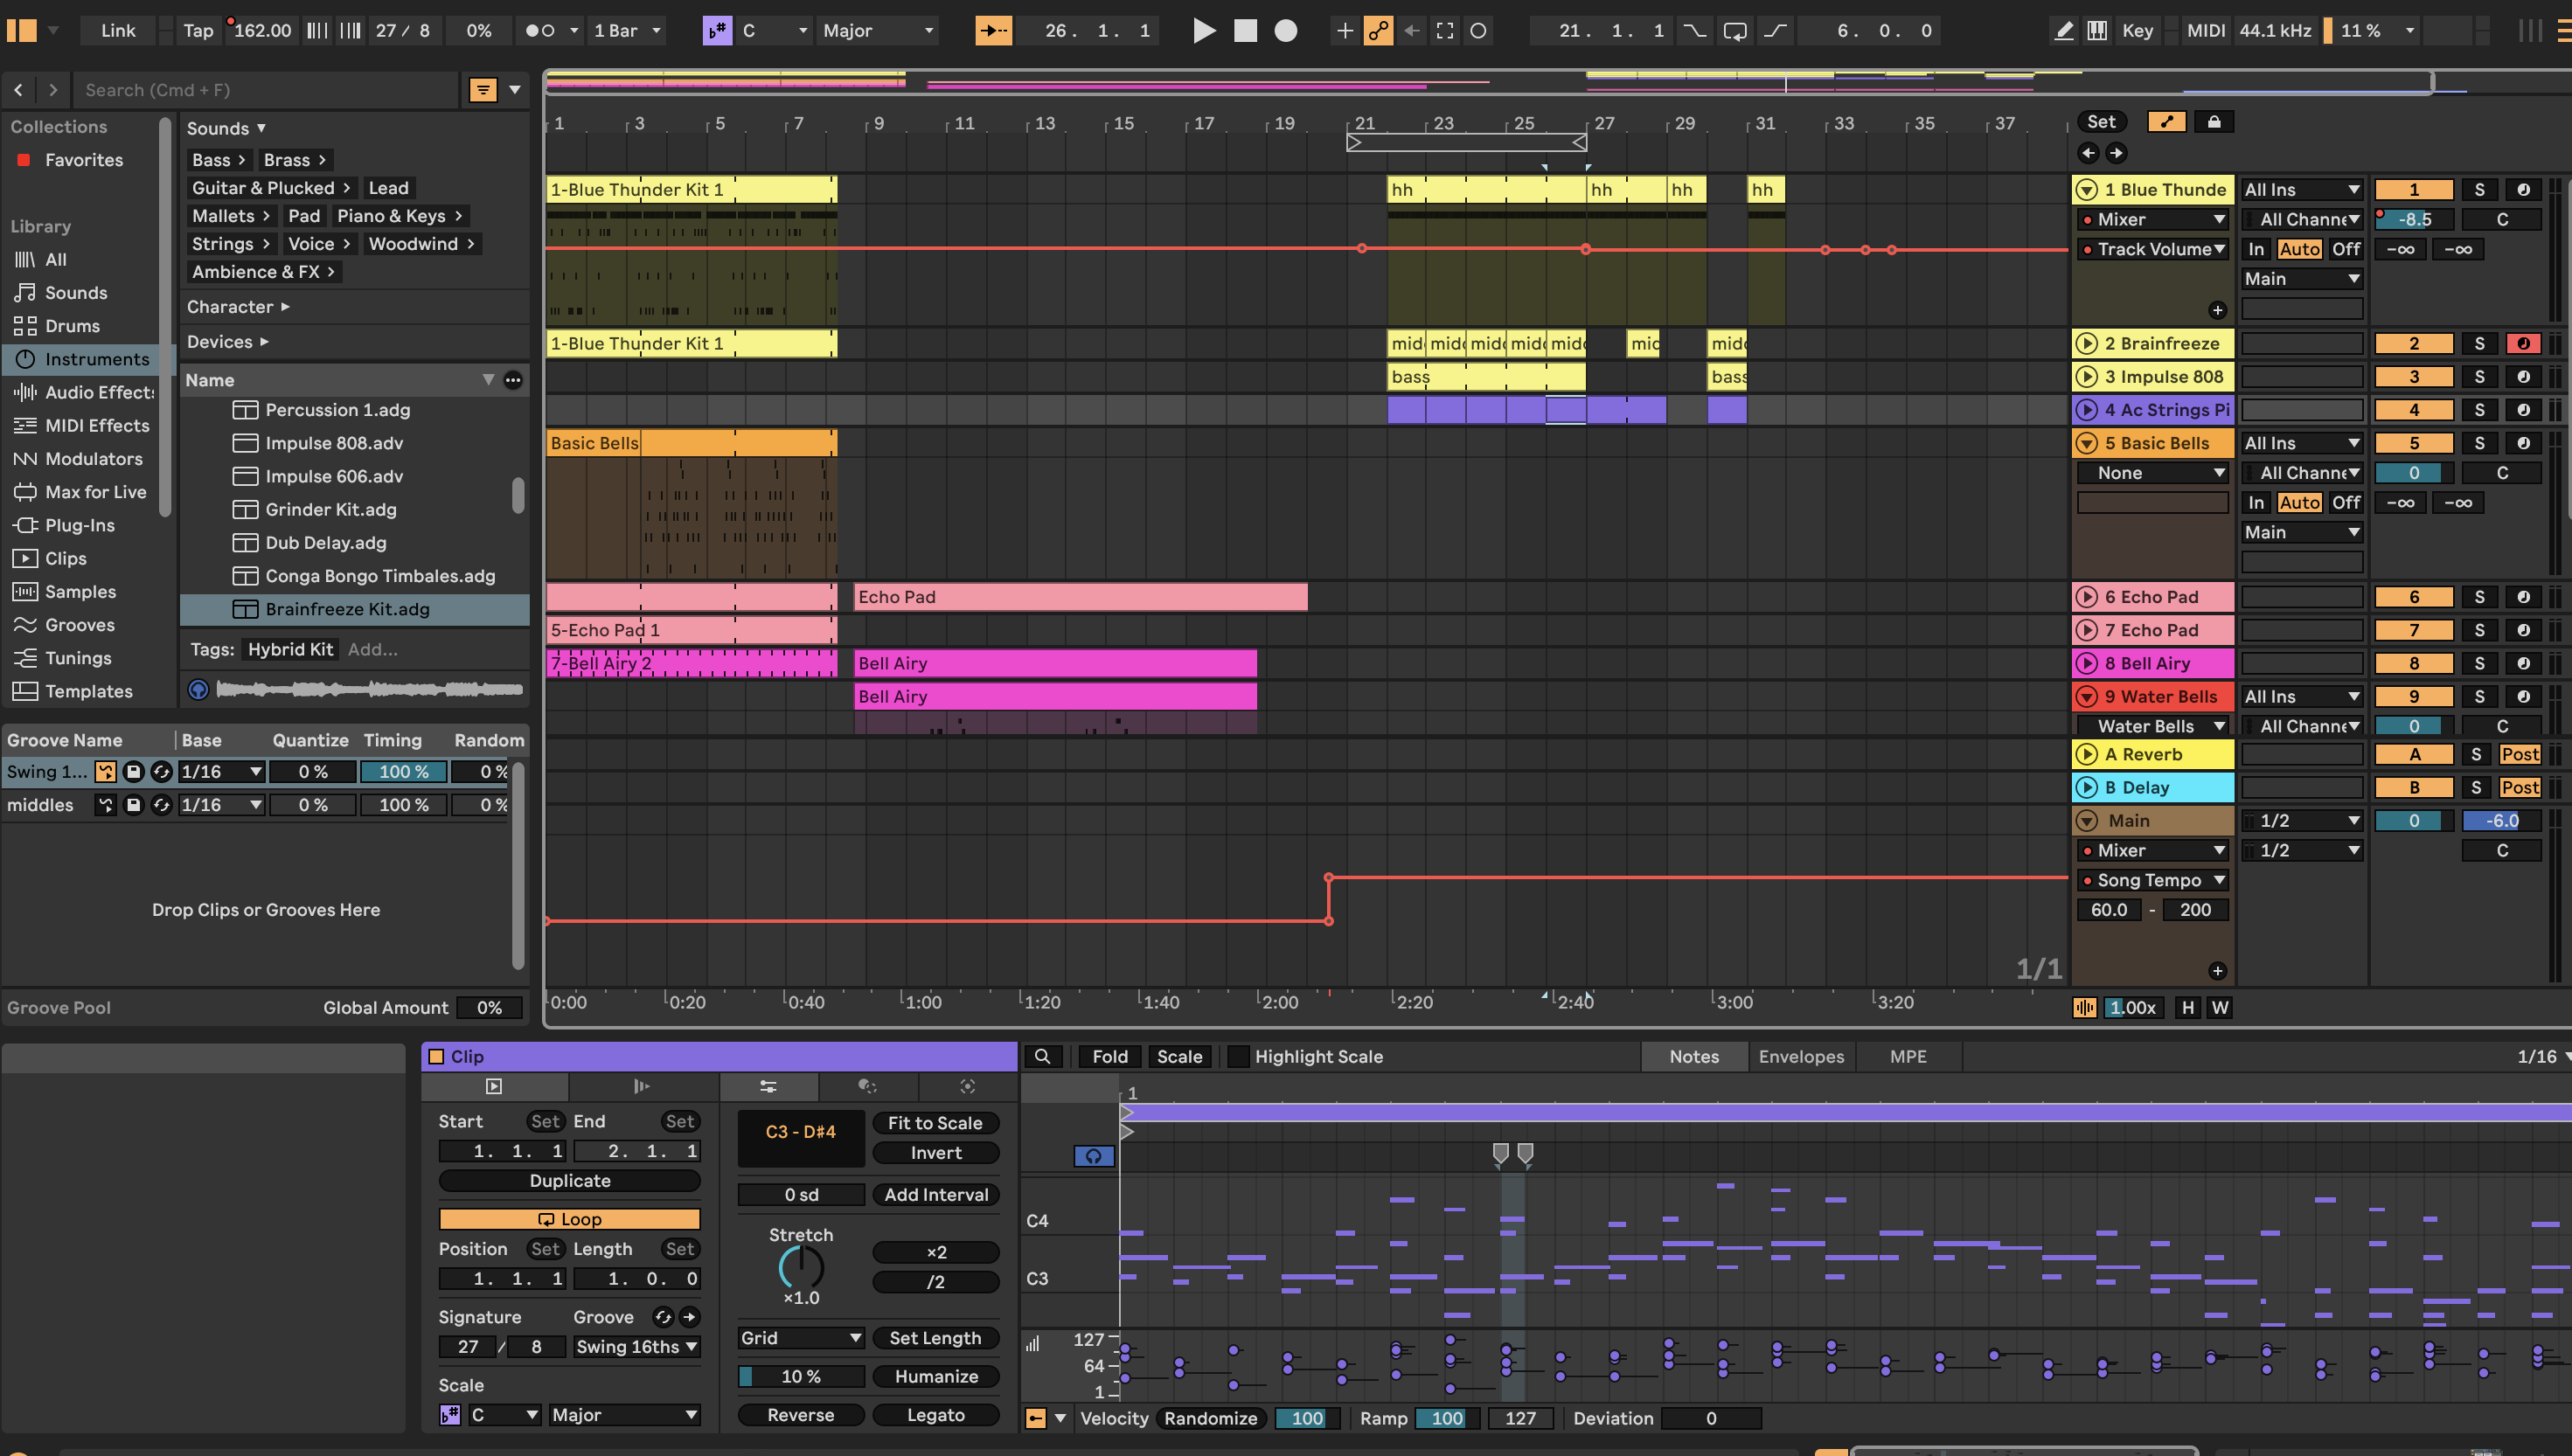The width and height of the screenshot is (2572, 1456).
Task: Toggle the metronome in the top bar
Action: pos(540,31)
